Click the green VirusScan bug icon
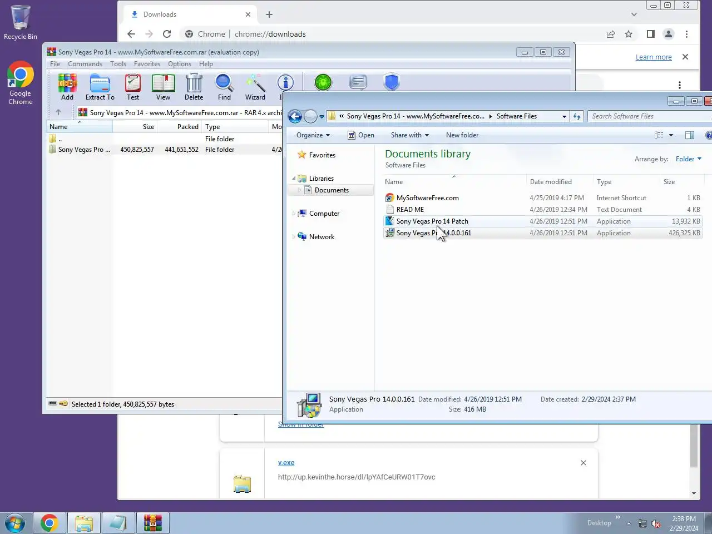Image resolution: width=712 pixels, height=534 pixels. pos(323,82)
